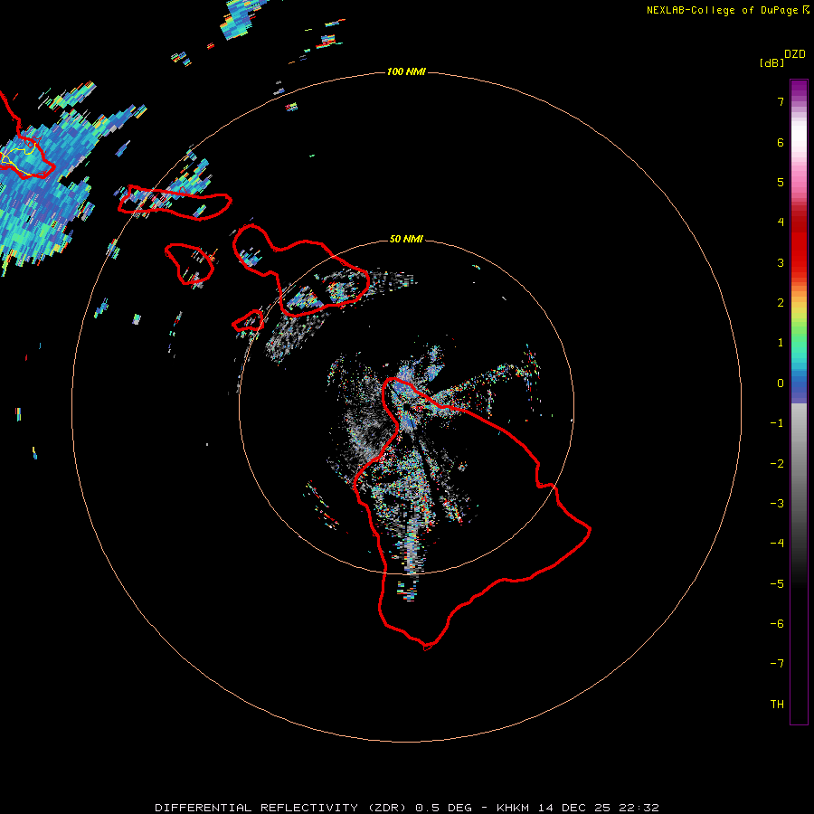Click the -4 tick label on color scale
Image resolution: width=814 pixels, height=814 pixels.
click(x=777, y=544)
